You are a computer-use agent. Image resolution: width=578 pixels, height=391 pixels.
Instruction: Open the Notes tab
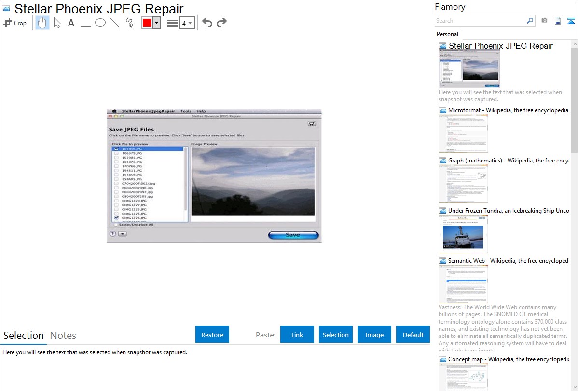[x=63, y=336]
